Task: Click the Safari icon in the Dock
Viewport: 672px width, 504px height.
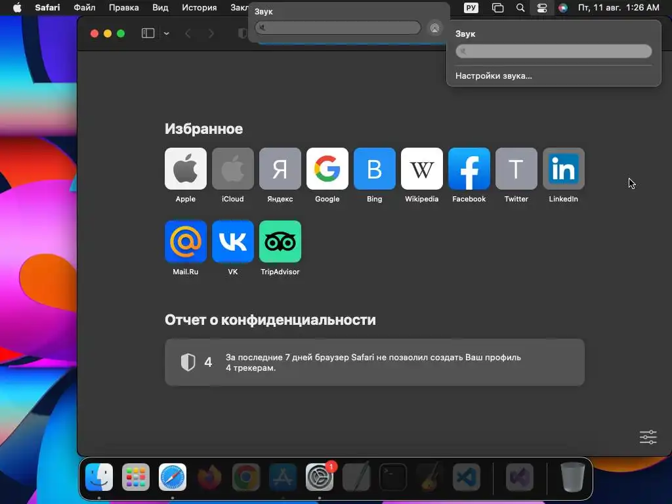Action: [173, 477]
